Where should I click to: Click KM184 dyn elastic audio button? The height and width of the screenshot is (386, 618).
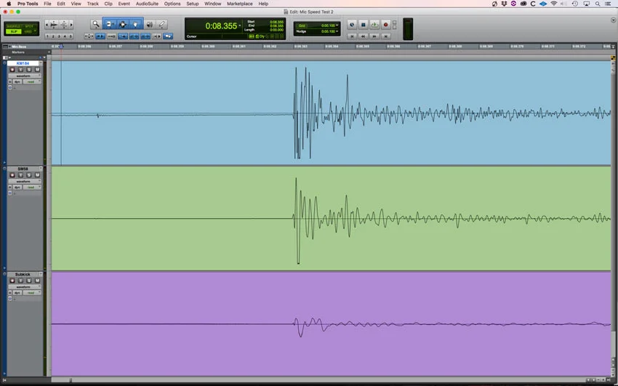tap(17, 81)
